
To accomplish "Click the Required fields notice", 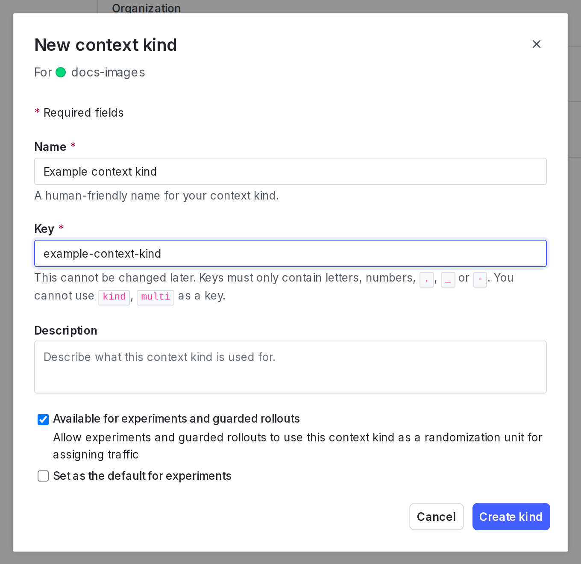I will pos(79,113).
